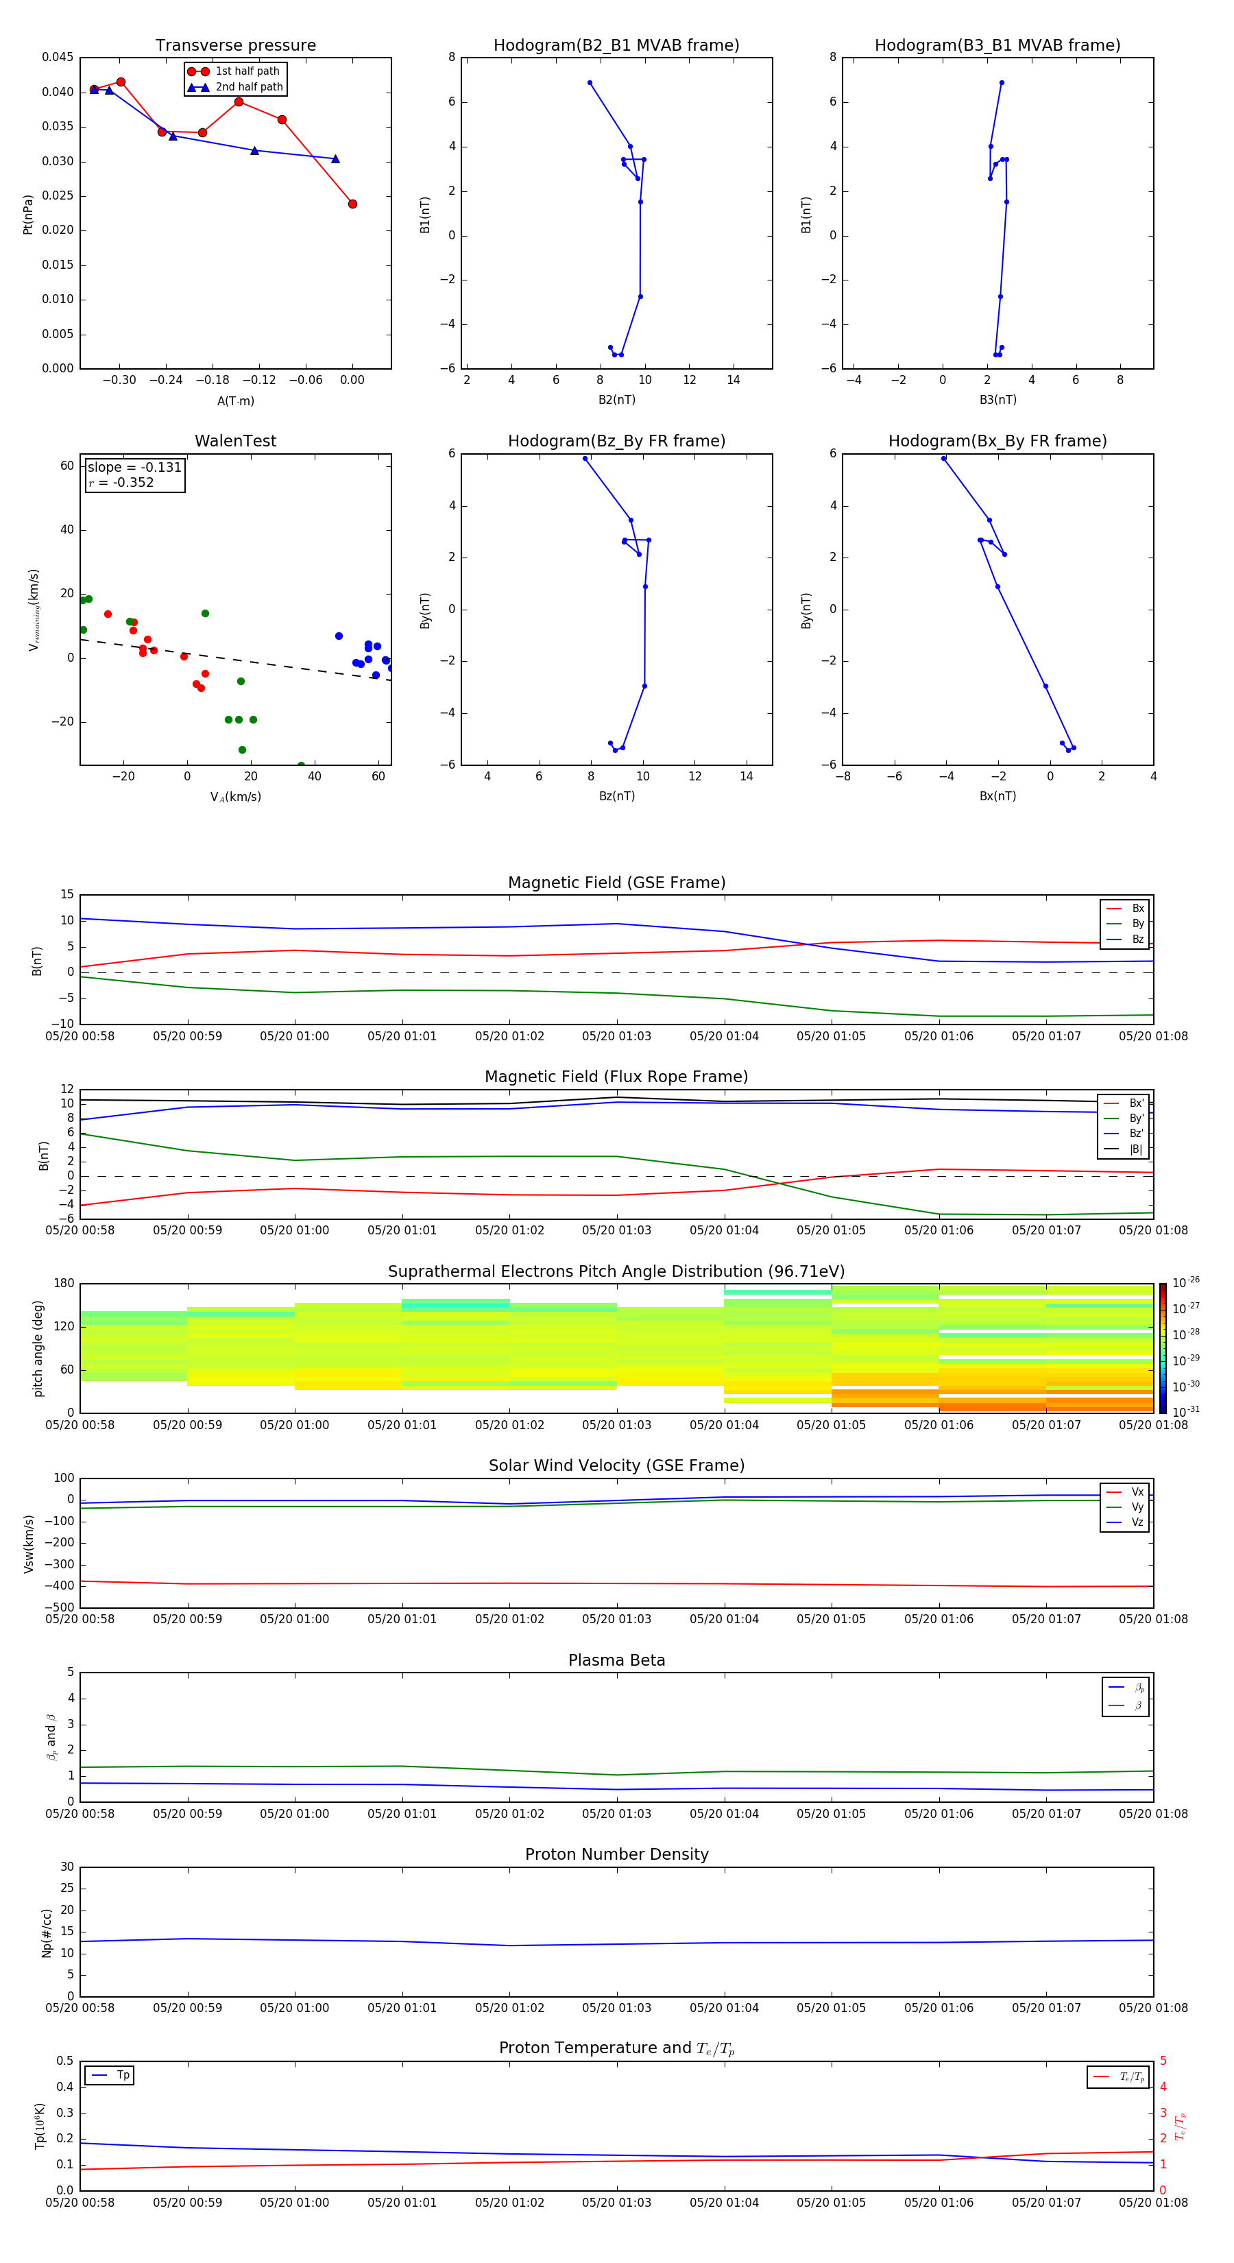This screenshot has height=2263, width=1234.
Task: Click the Tp legend entry in temperature panel
Action: pos(110,2076)
